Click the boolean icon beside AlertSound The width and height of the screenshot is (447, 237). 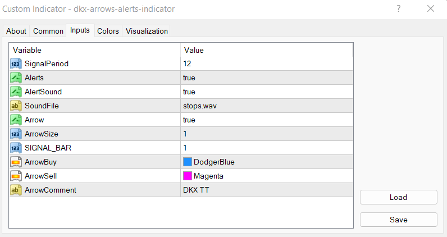(16, 92)
